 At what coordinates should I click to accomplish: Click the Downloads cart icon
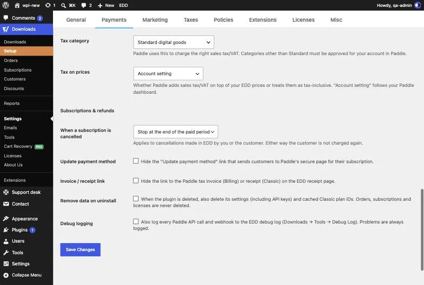pos(6,29)
